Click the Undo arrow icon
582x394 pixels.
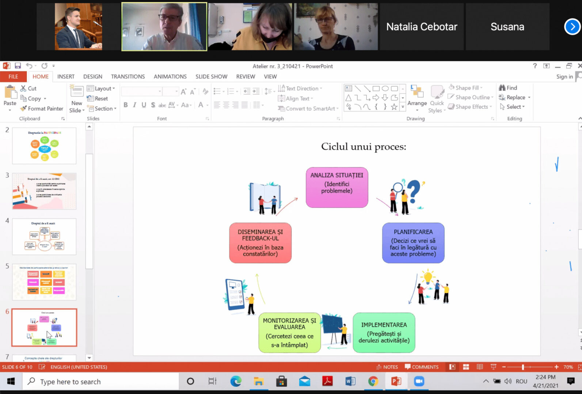[x=29, y=66]
